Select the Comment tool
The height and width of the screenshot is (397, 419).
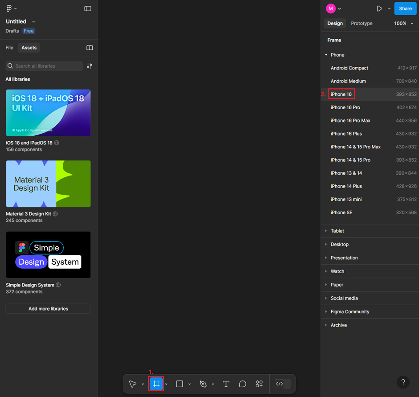242,384
